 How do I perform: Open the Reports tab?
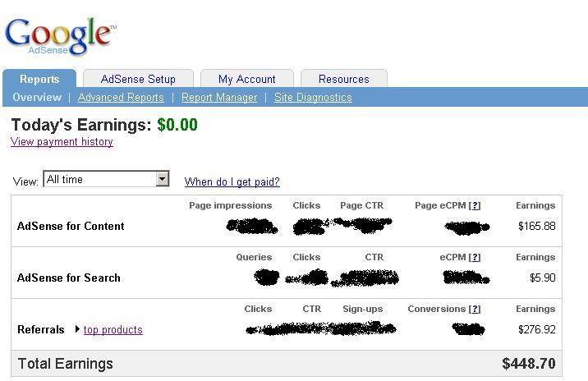tap(39, 79)
